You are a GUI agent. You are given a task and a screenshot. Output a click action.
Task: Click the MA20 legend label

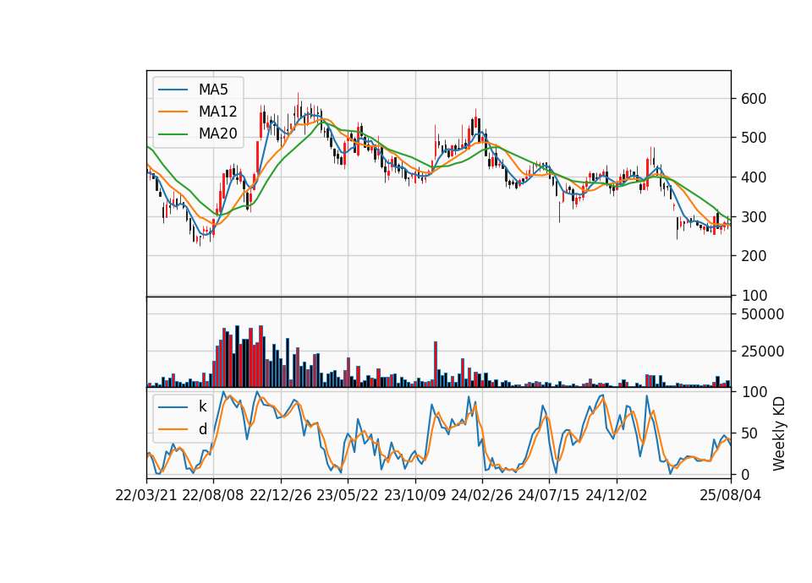[x=217, y=133]
